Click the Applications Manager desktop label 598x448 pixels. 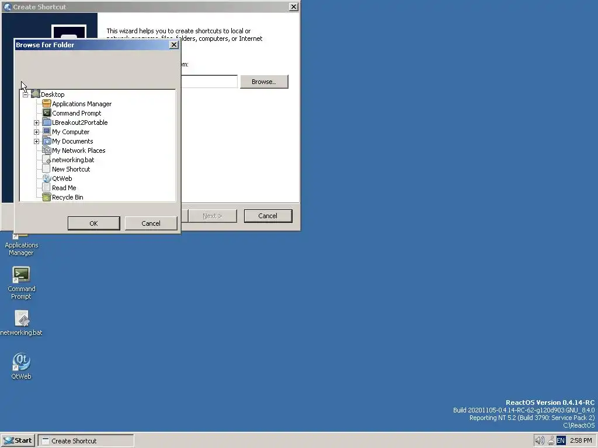tap(22, 249)
